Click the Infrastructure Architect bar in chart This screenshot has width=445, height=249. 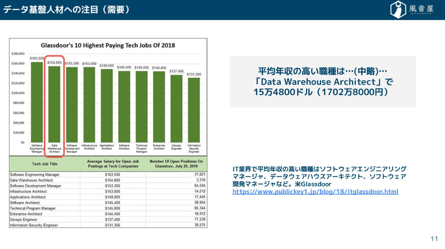coord(89,104)
